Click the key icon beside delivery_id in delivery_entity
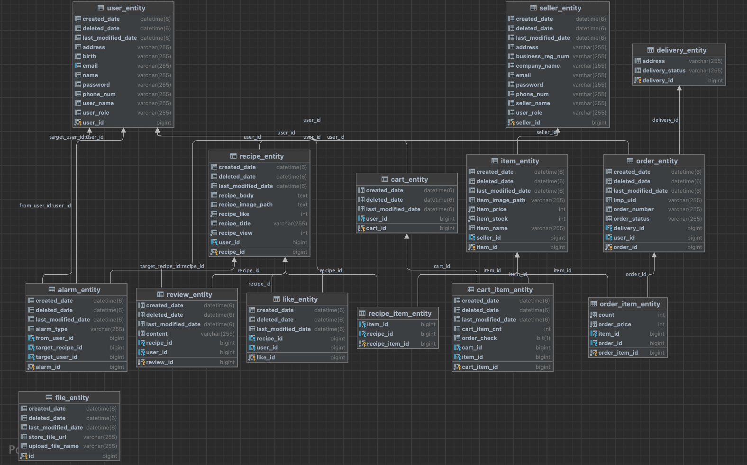The image size is (747, 465). [x=638, y=80]
